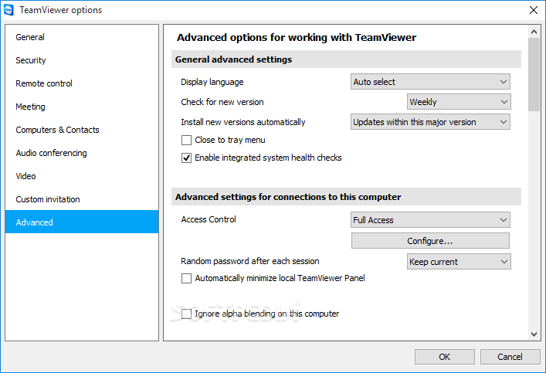Open the Display language dropdown
The height and width of the screenshot is (373, 546).
[x=430, y=82]
